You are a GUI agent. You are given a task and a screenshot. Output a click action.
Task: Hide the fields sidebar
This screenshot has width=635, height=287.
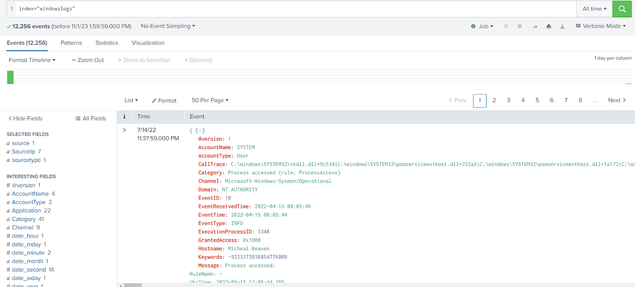click(25, 118)
